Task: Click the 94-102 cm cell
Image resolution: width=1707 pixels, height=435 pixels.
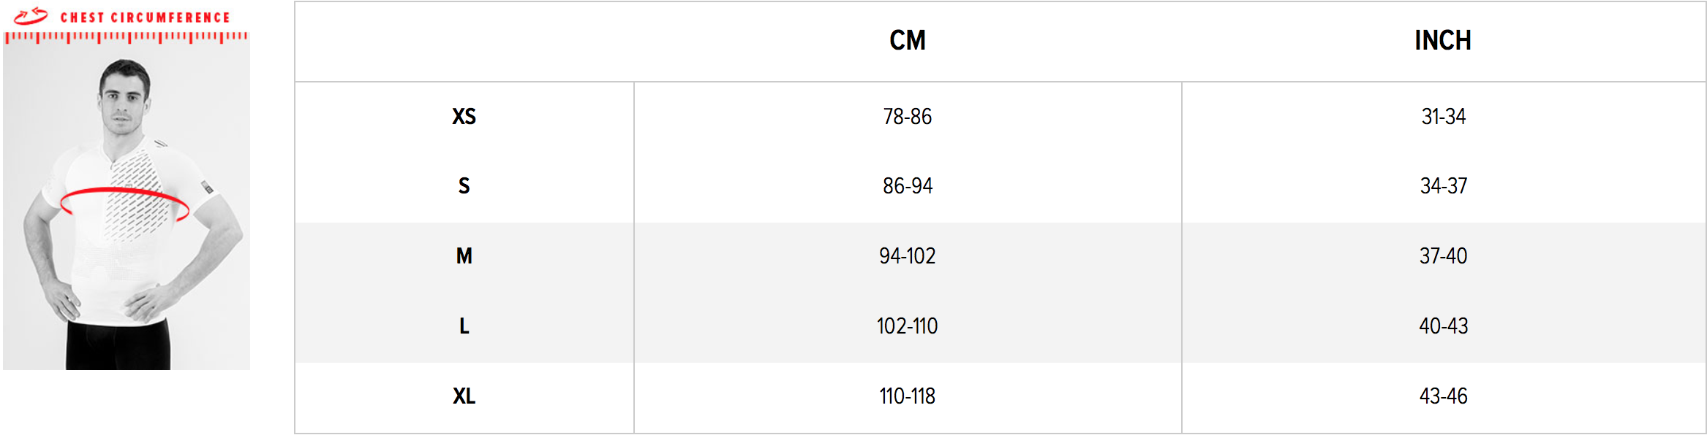Action: tap(908, 255)
